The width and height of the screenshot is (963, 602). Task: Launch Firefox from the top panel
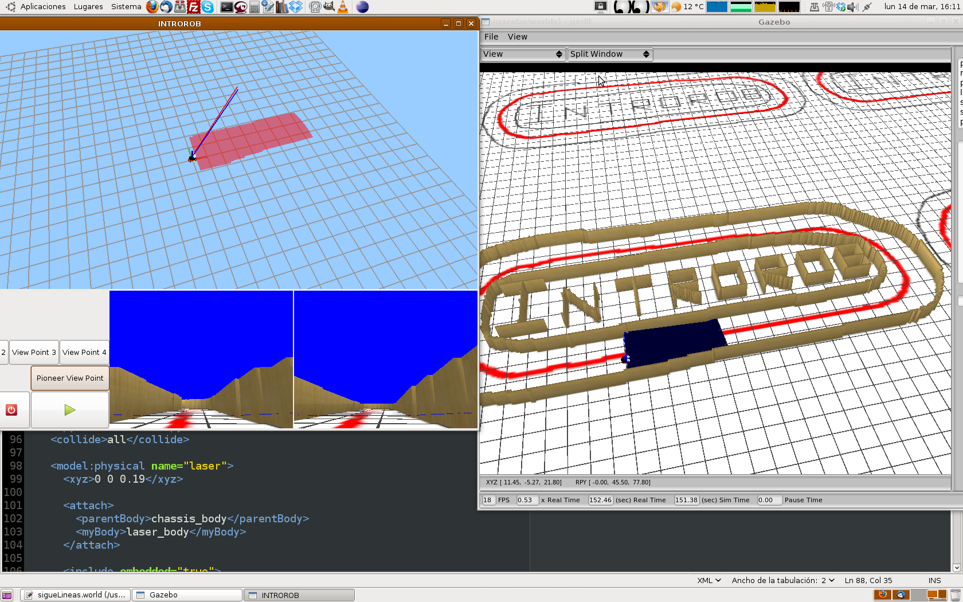click(x=152, y=7)
